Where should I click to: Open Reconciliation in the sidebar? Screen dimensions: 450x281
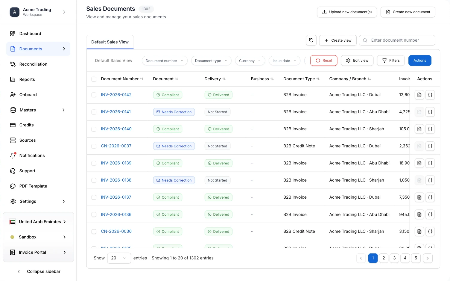point(38,64)
